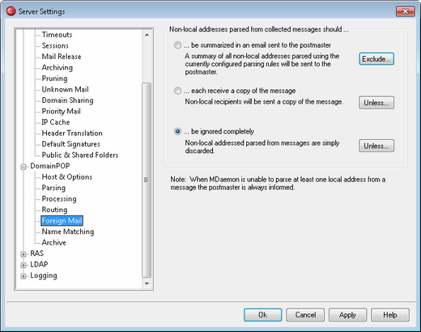Open the Exclude list button
The width and height of the screenshot is (421, 332).
click(376, 59)
